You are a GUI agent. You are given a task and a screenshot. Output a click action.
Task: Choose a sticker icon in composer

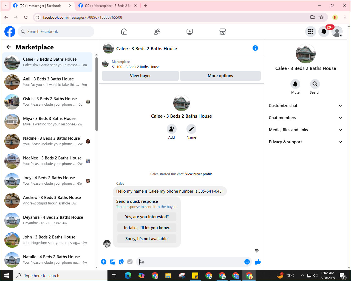click(x=121, y=262)
